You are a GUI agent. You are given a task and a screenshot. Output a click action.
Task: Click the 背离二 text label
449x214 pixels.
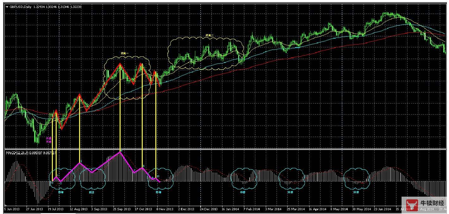pos(209,36)
